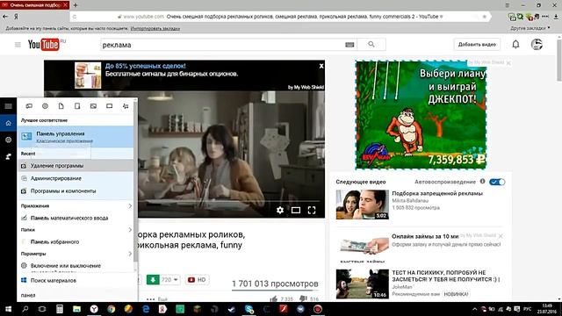562x316 pixels.
Task: Click the magnifier search button next to реклама
Action: [x=371, y=45]
